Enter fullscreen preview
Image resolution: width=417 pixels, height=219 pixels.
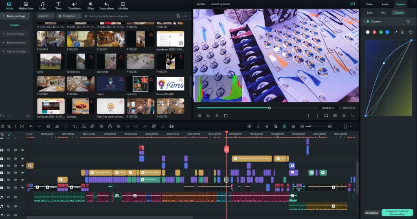click(352, 116)
